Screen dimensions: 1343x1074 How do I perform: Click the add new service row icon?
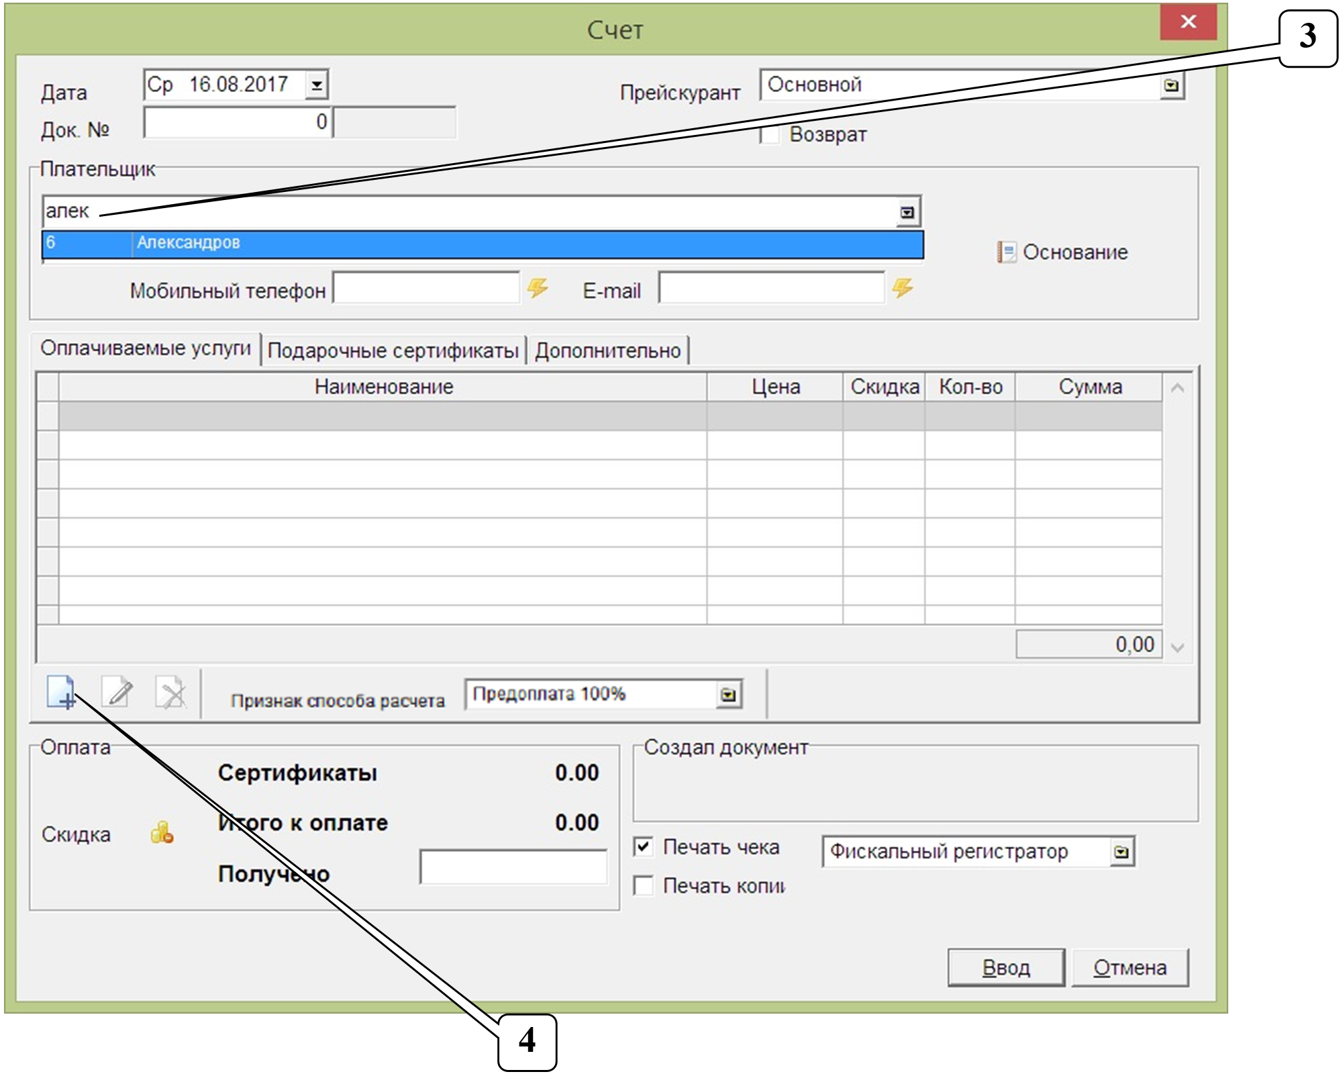60,692
